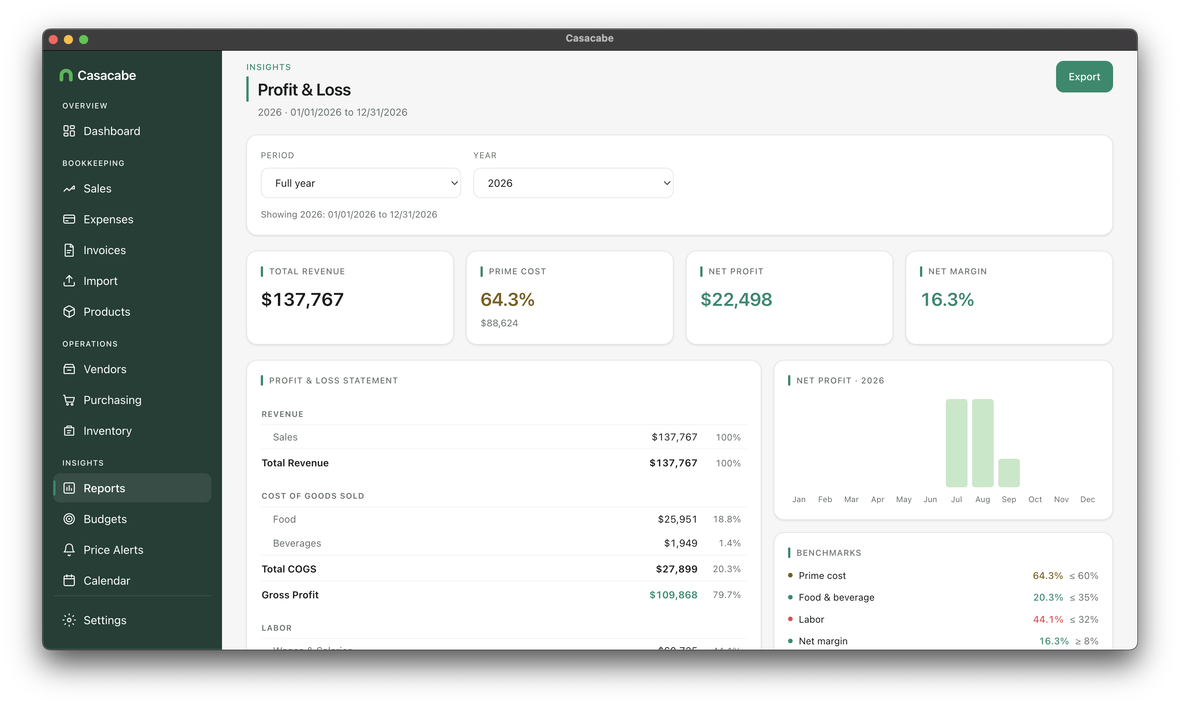Click the Labor benchmark value 44.1%
This screenshot has height=706, width=1180.
1048,619
